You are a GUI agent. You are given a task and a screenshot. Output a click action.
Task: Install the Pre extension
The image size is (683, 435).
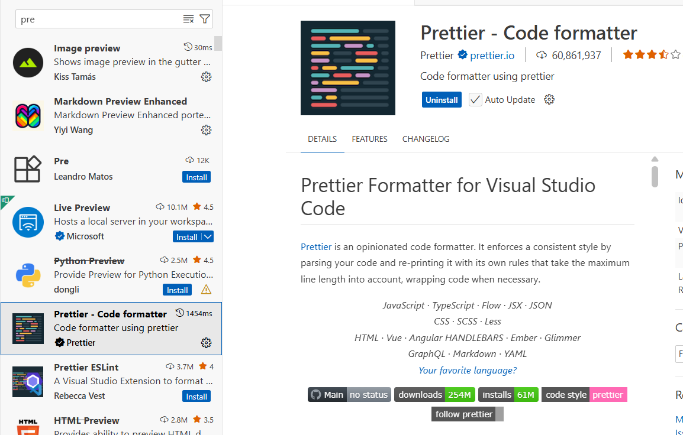tap(196, 177)
